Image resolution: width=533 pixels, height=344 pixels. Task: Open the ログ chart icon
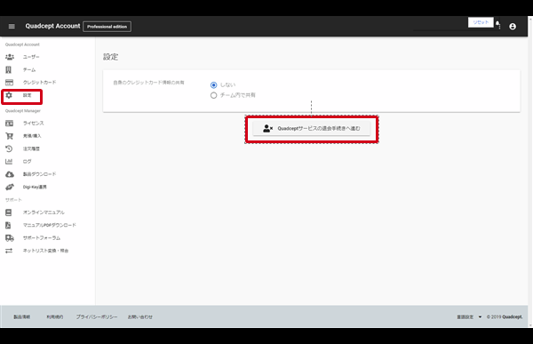(9, 161)
